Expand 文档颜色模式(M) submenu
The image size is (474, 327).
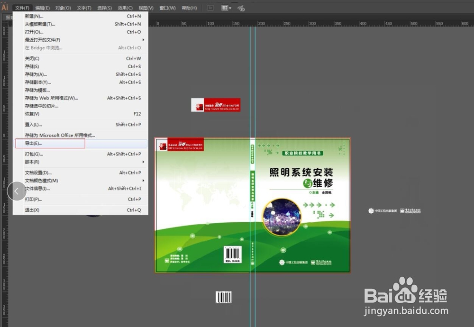tap(81, 181)
